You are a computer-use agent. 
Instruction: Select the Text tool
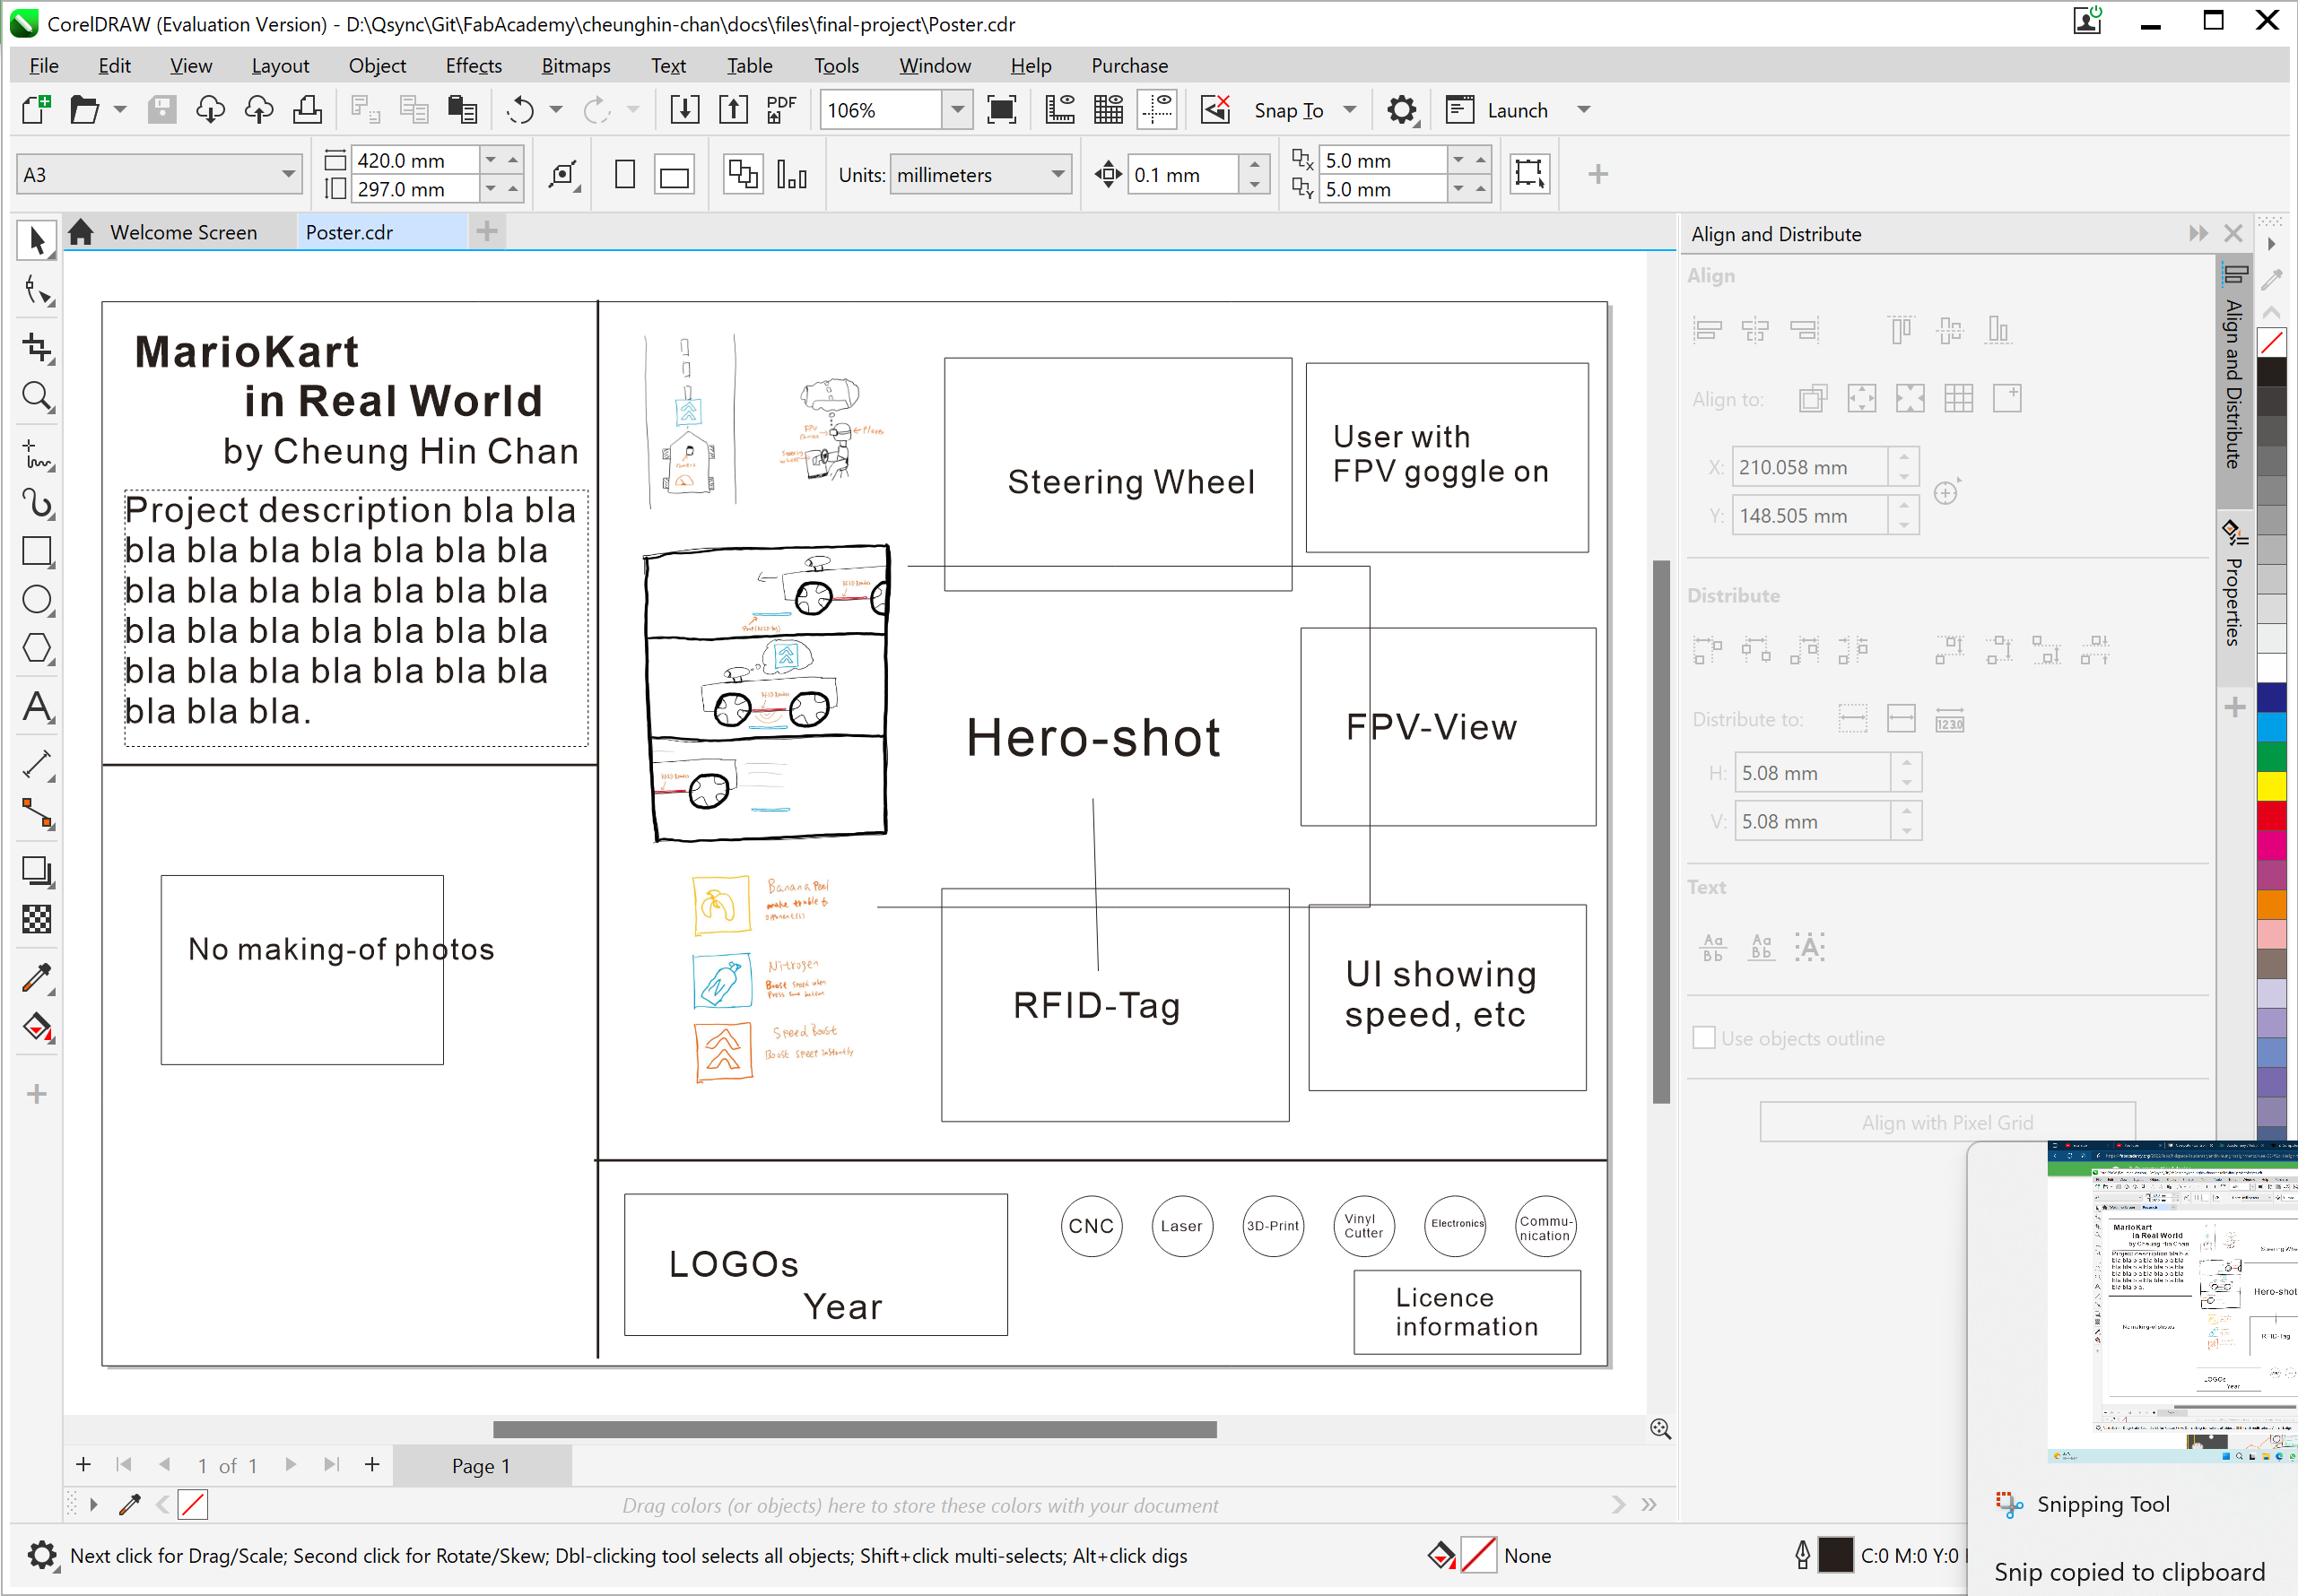(37, 707)
